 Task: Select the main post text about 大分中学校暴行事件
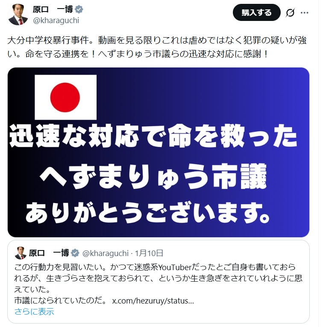(x=157, y=47)
